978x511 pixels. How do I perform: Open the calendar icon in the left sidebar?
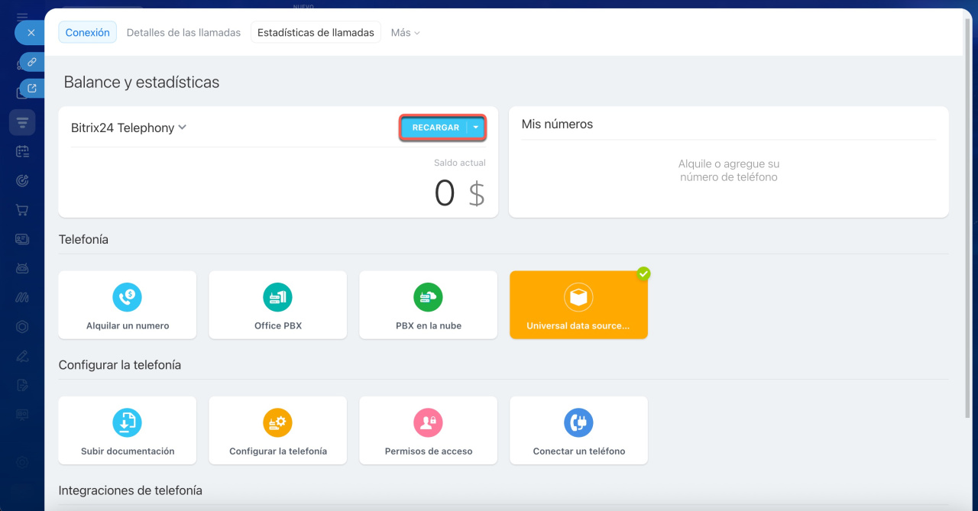[x=22, y=151]
